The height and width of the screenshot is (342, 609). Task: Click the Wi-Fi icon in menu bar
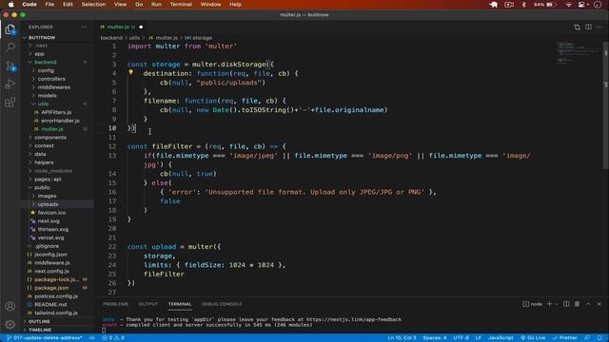569,4
